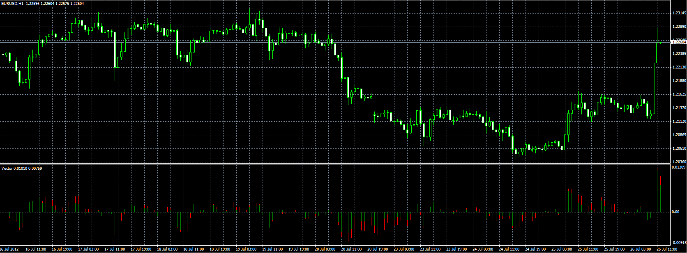Screen dimensions: 687x253
Task: Click the 17 Jul 19:00 time label
Action: pyautogui.click(x=141, y=249)
